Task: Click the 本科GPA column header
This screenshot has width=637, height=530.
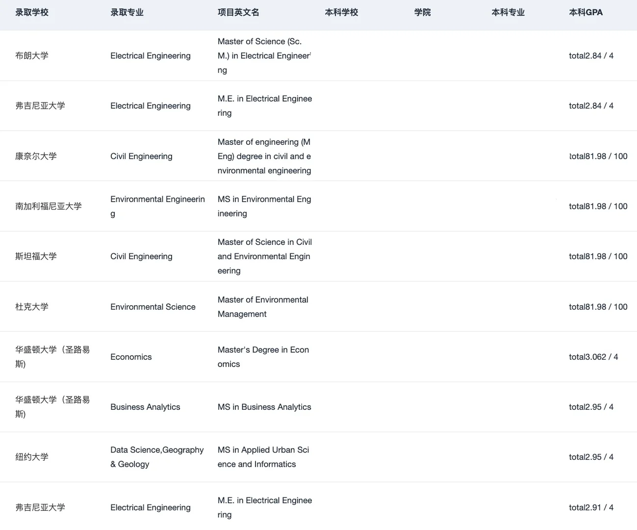Action: point(586,12)
